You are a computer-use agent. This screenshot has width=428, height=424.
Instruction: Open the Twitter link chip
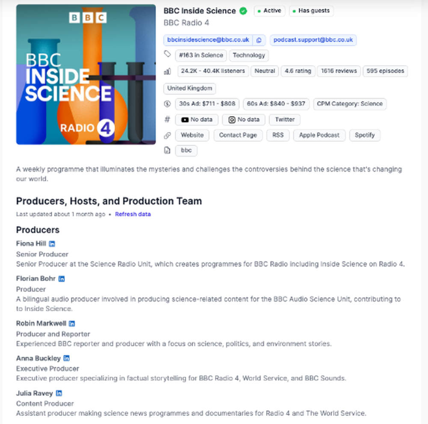pyautogui.click(x=285, y=119)
